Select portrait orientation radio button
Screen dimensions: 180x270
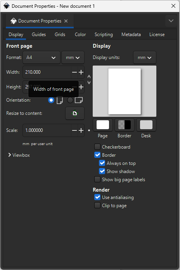coord(51,100)
